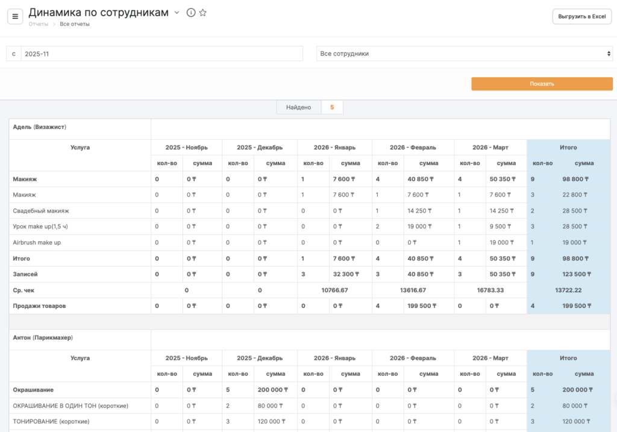The image size is (617, 432).
Task: Select the "Свадебный макияж" service row
Action: (41, 211)
